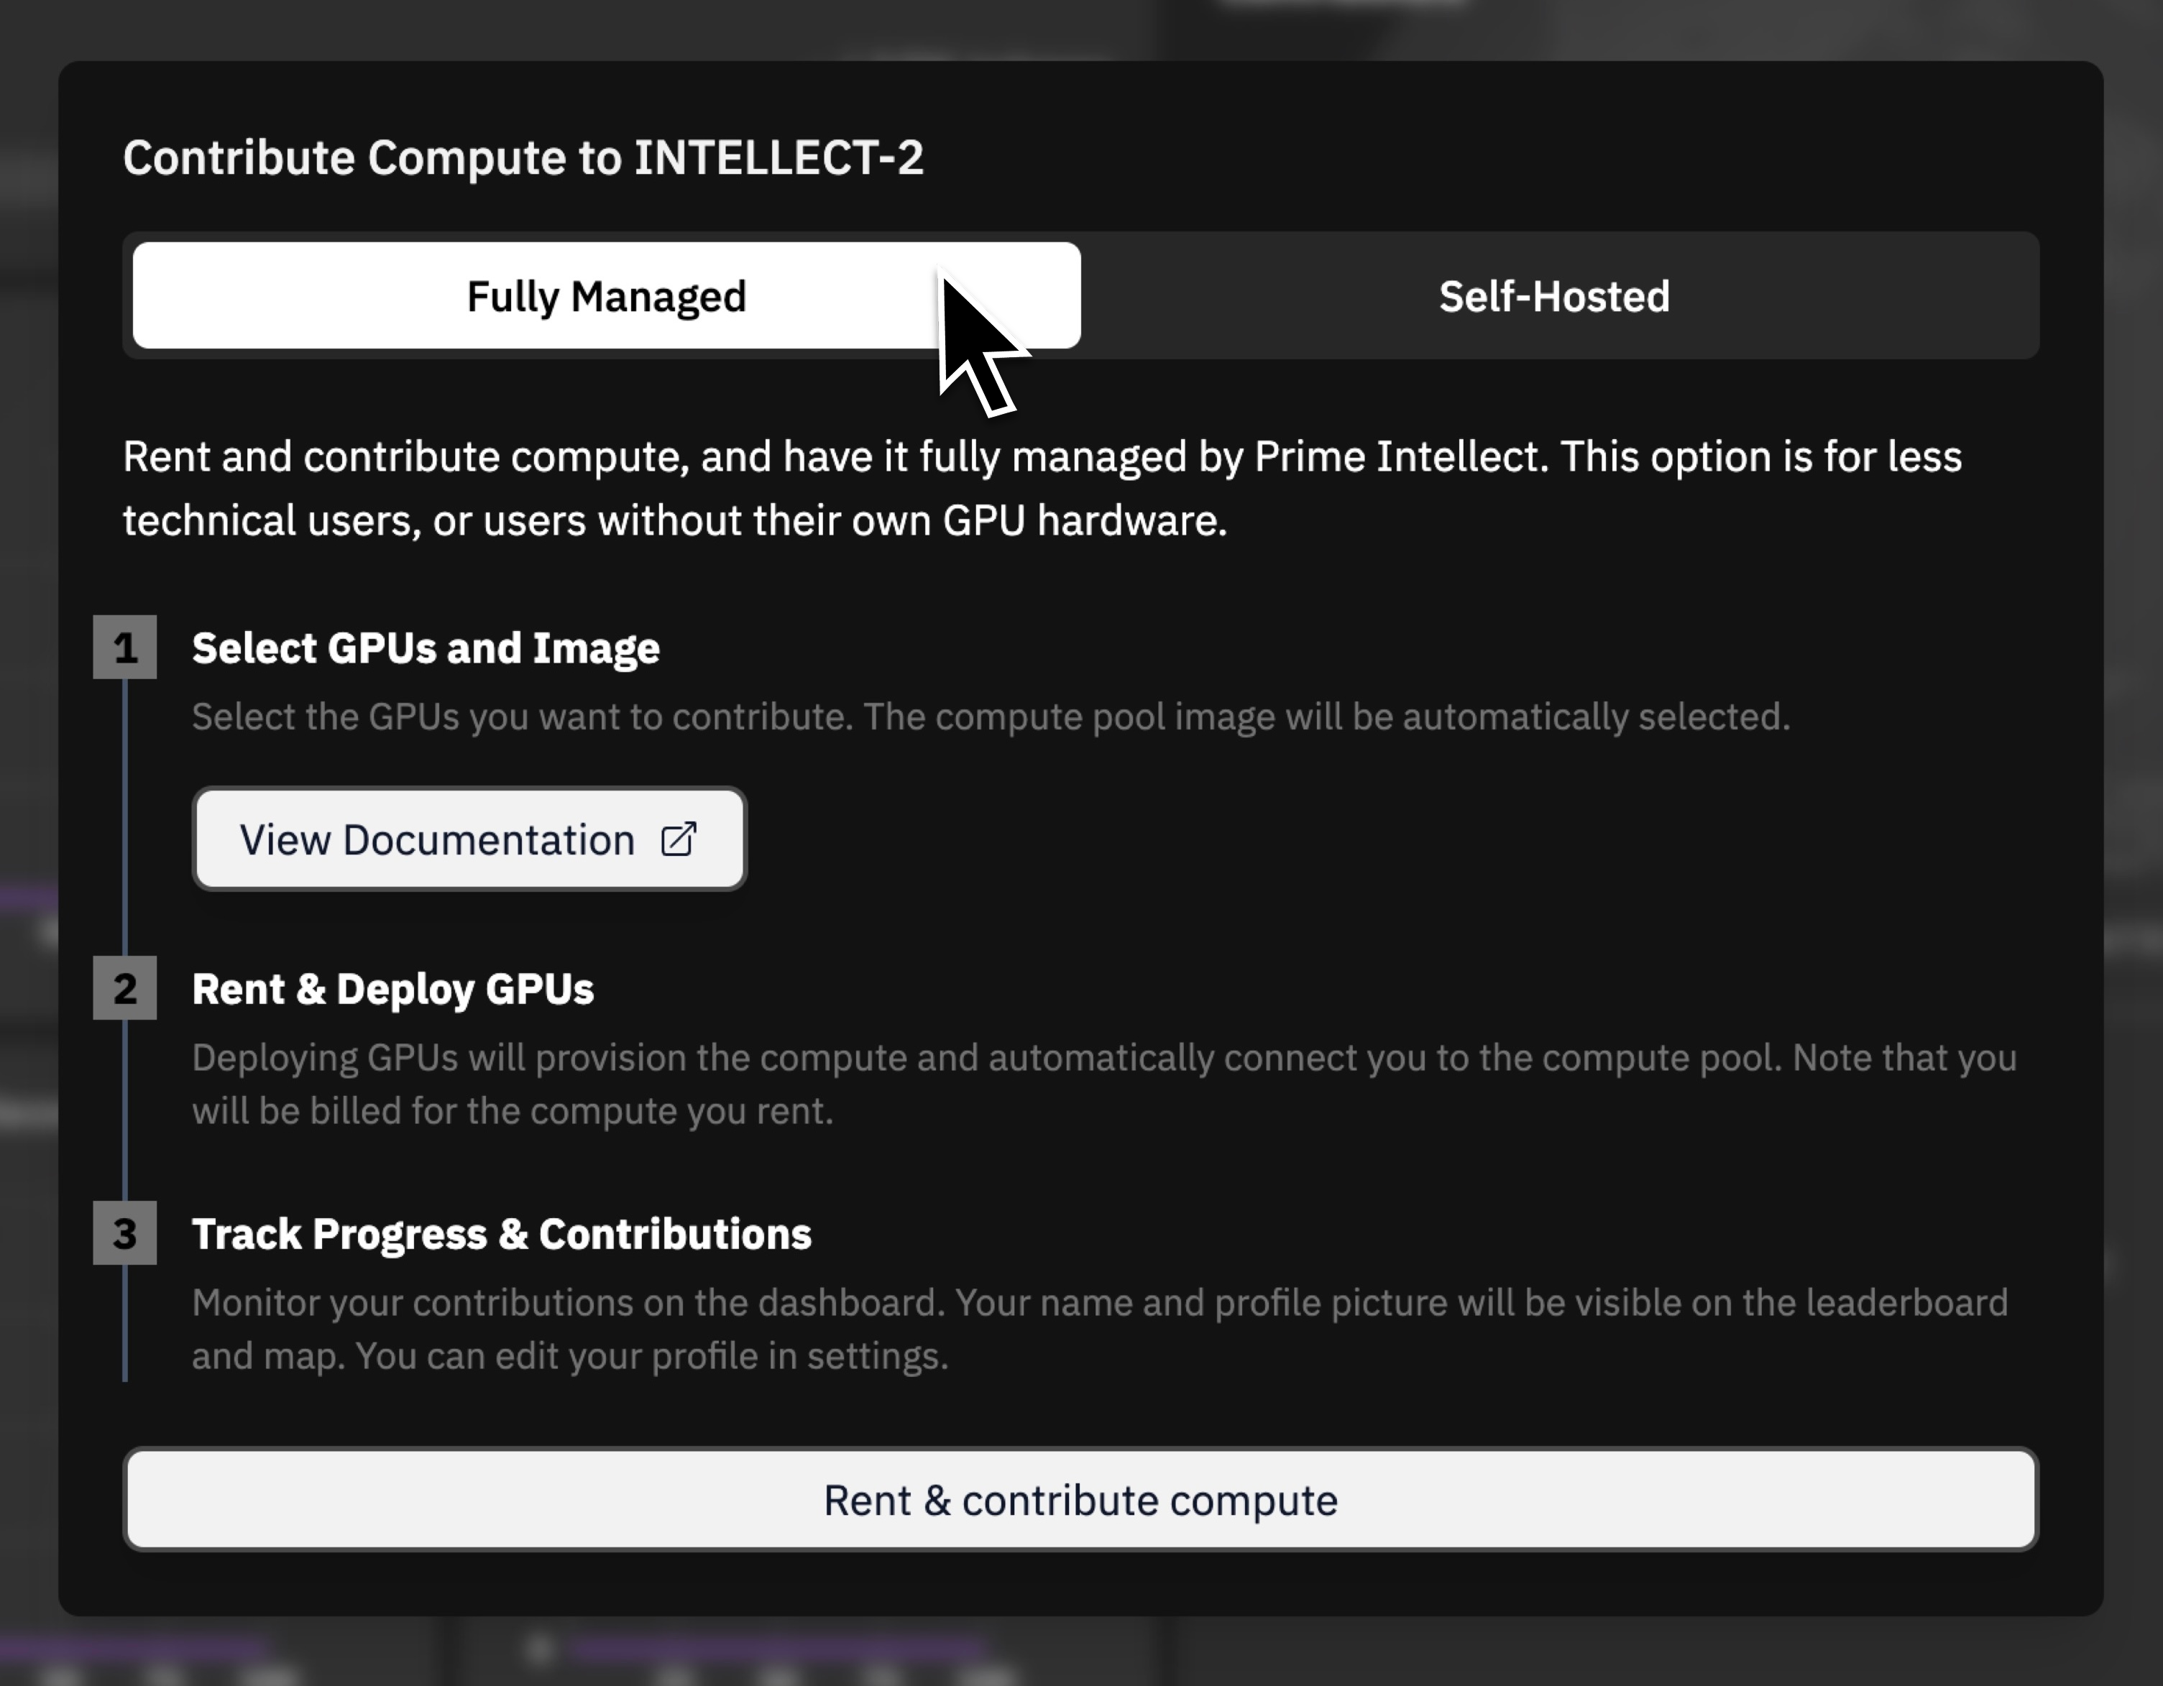
Task: Click the Contribute Compute to INTELLECT-2 heading
Action: [x=523, y=157]
